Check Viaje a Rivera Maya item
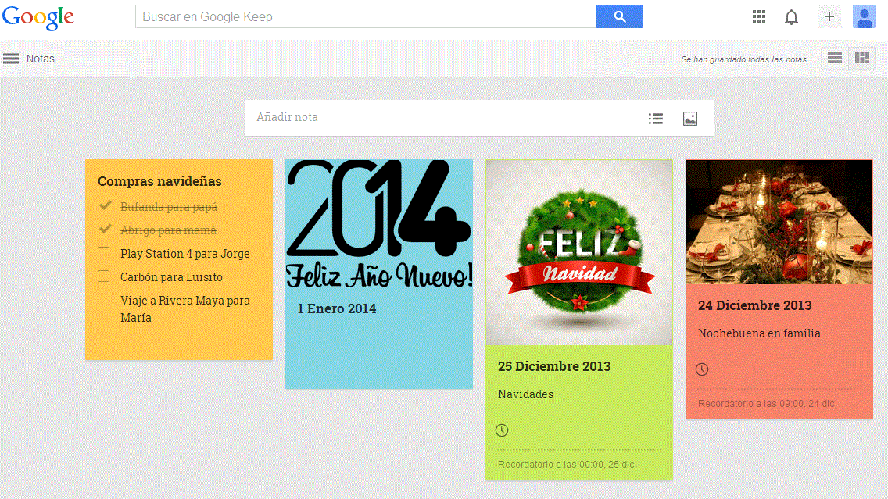 pos(104,299)
